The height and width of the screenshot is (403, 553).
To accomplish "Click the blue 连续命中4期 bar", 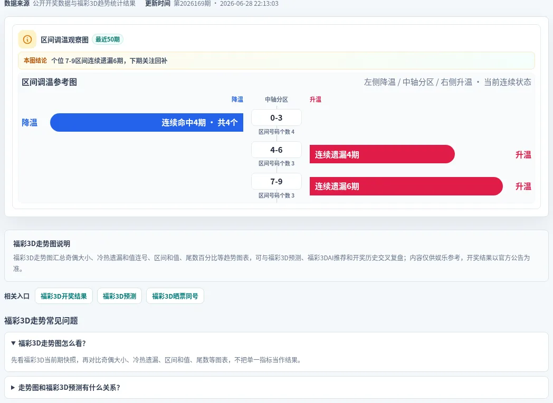I will click(147, 123).
